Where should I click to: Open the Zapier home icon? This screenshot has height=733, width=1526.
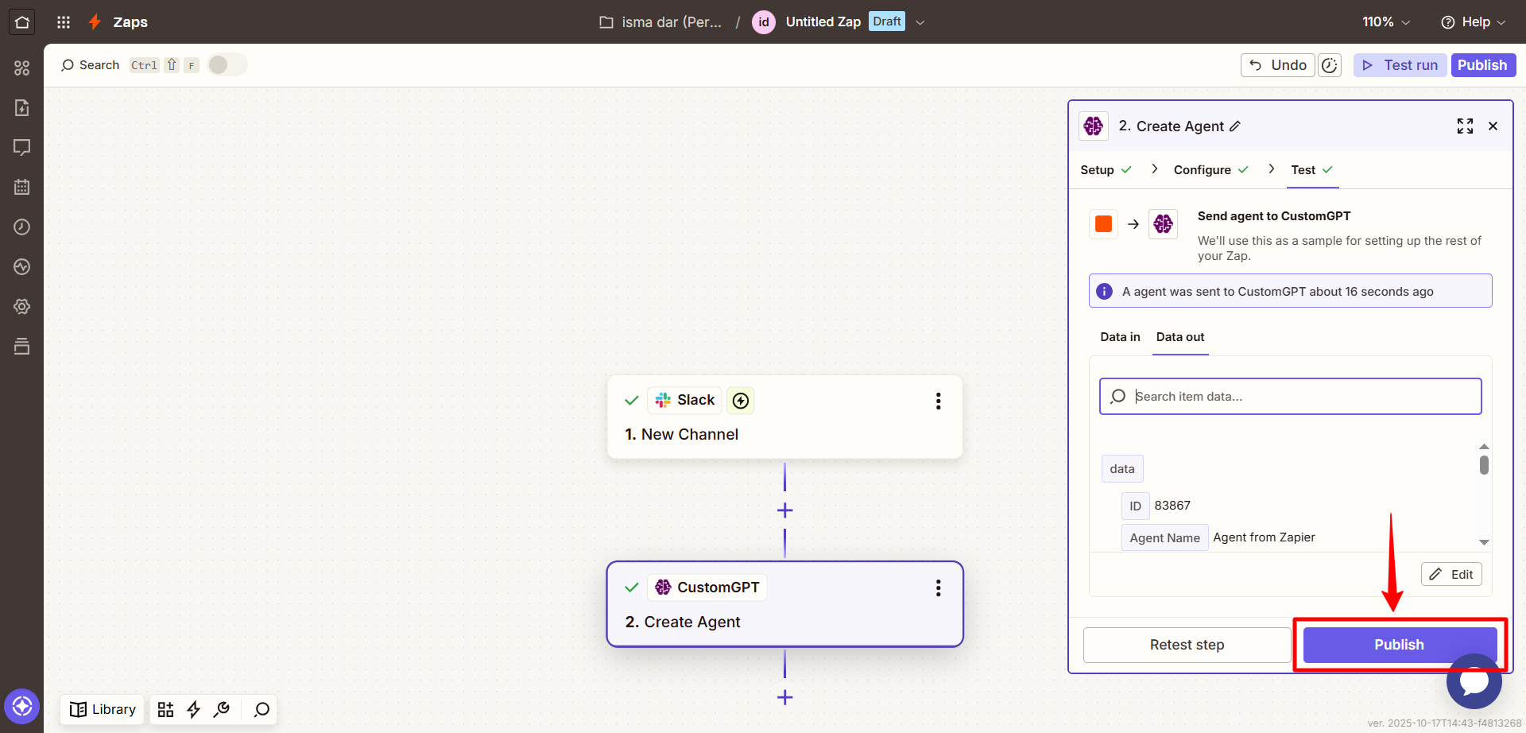coord(21,22)
